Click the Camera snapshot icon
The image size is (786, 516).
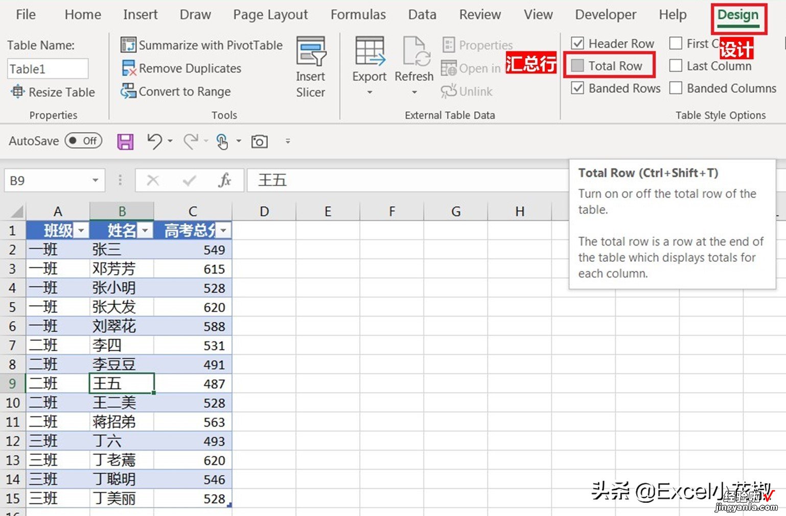point(259,141)
